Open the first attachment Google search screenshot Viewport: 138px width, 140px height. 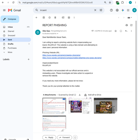pyautogui.click(x=54, y=106)
